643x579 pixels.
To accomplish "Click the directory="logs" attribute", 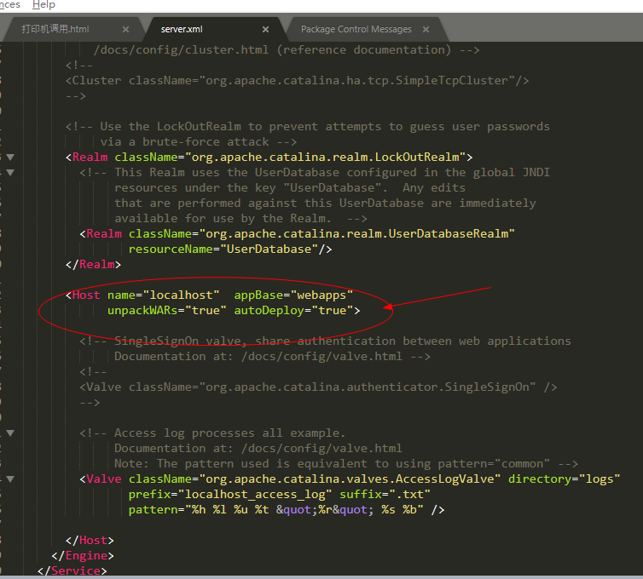I will [x=564, y=479].
